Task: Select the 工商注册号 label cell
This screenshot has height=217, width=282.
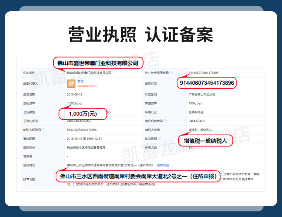Action: [x=43, y=121]
